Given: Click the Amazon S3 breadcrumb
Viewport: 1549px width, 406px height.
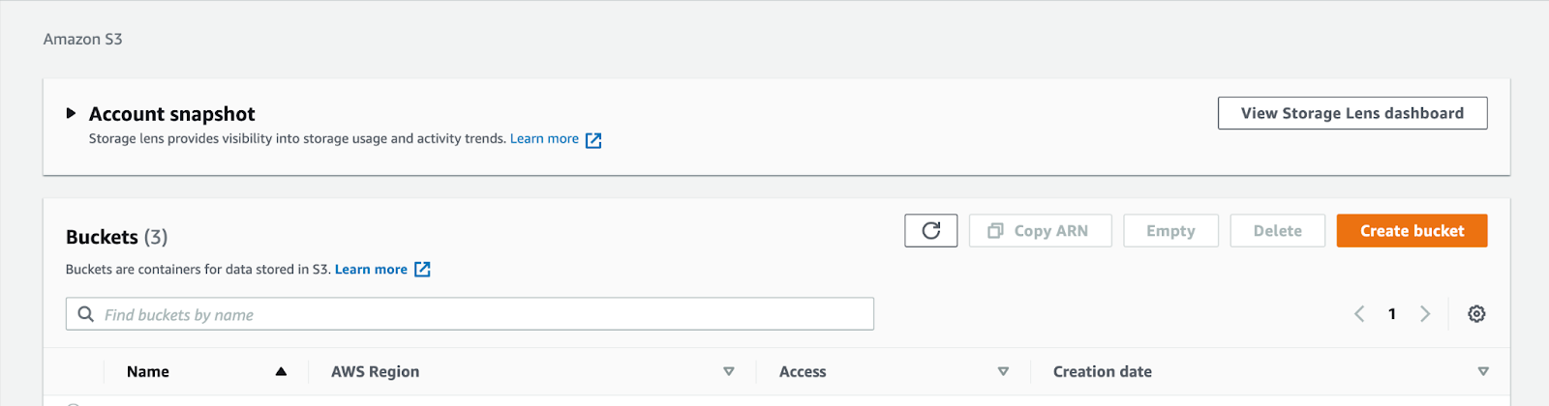Looking at the screenshot, I should point(82,40).
